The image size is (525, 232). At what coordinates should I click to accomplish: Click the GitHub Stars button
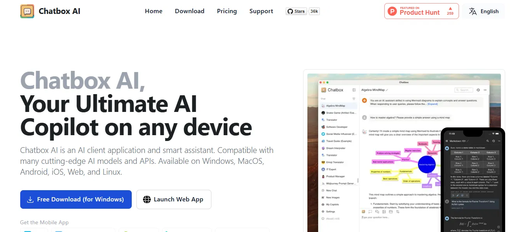(x=296, y=11)
